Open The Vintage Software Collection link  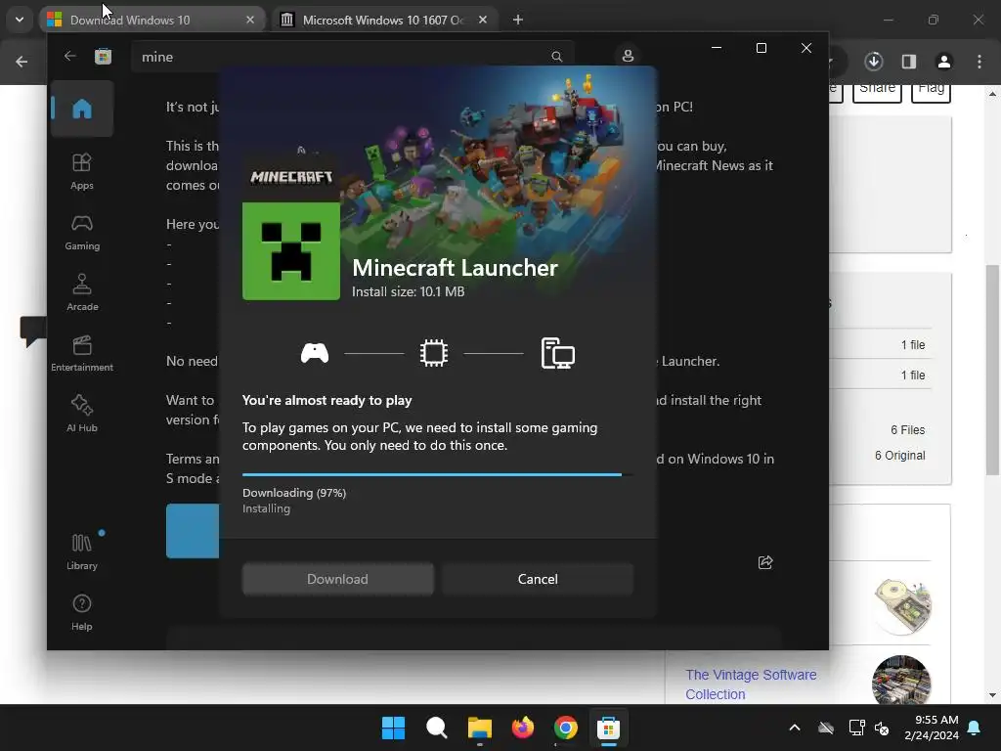pos(751,684)
